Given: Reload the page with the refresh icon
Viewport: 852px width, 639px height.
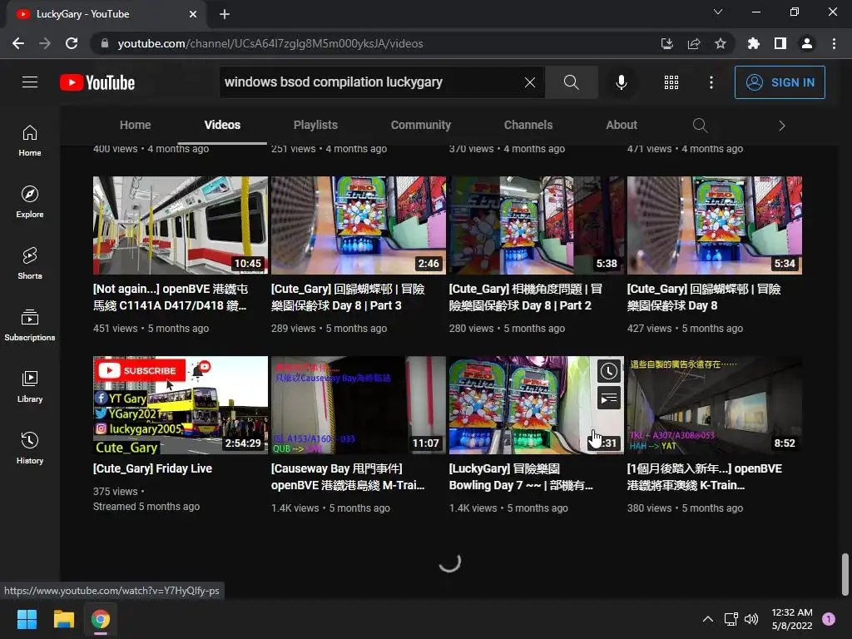Looking at the screenshot, I should (72, 43).
